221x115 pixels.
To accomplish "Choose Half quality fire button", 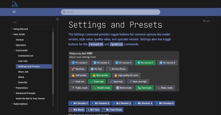I will click(78, 75).
